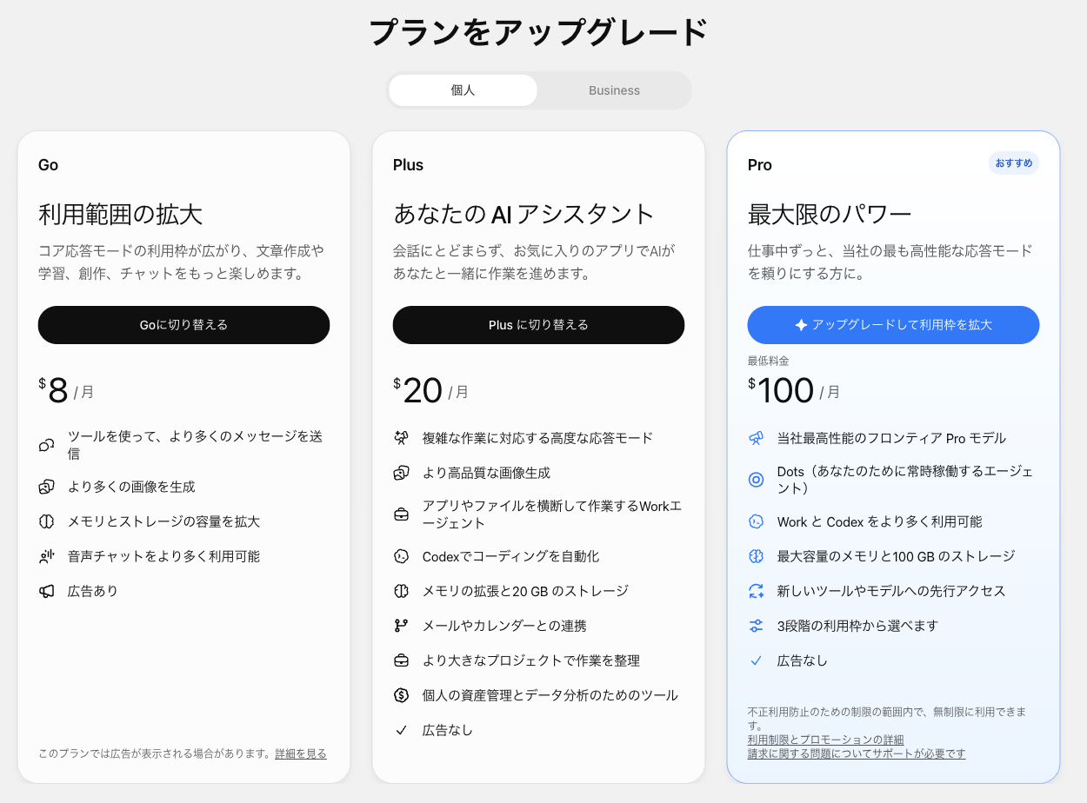This screenshot has height=803, width=1087.
Task: Click the Go plan name
Action: pyautogui.click(x=49, y=165)
